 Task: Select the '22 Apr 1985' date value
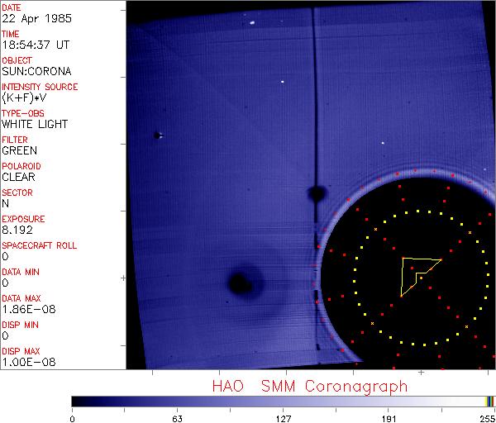[x=30, y=18]
